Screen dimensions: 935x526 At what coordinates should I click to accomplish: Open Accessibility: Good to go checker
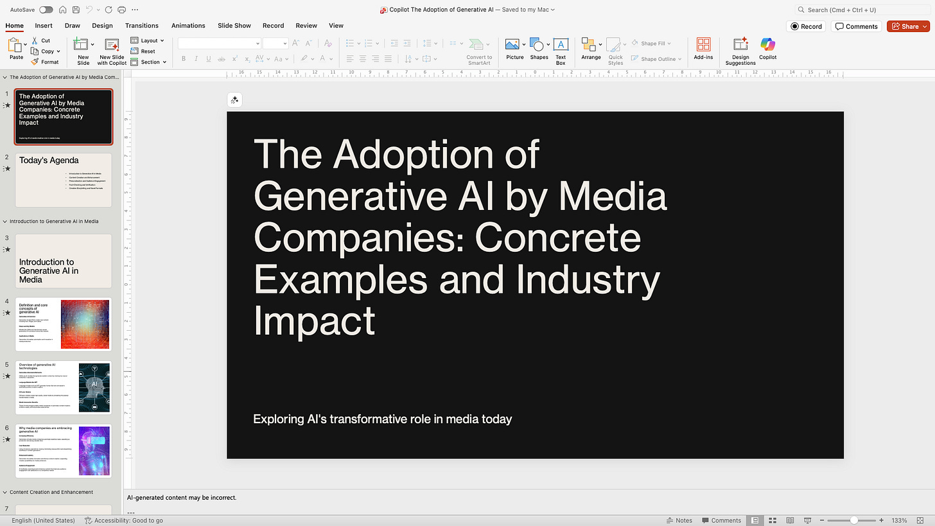pos(124,520)
